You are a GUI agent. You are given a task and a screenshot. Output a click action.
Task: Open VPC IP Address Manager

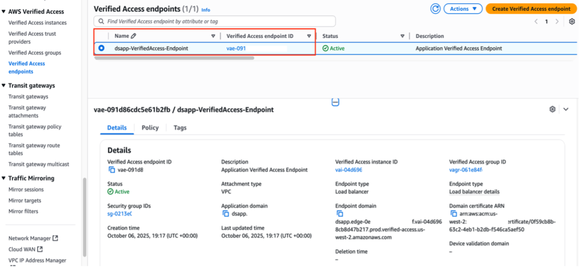point(37,260)
